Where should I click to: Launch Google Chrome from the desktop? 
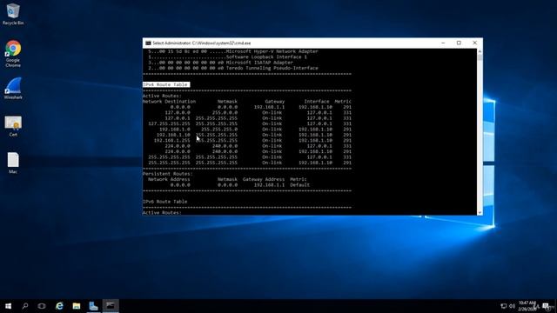(13, 53)
